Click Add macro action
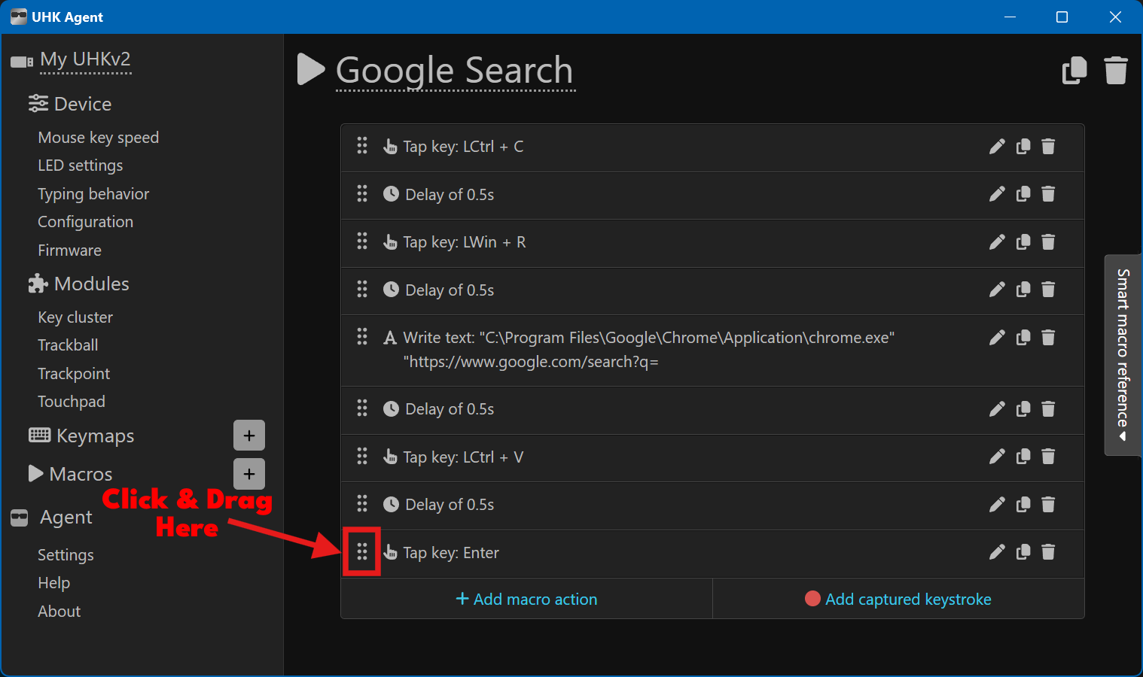The width and height of the screenshot is (1143, 677). [x=526, y=599]
